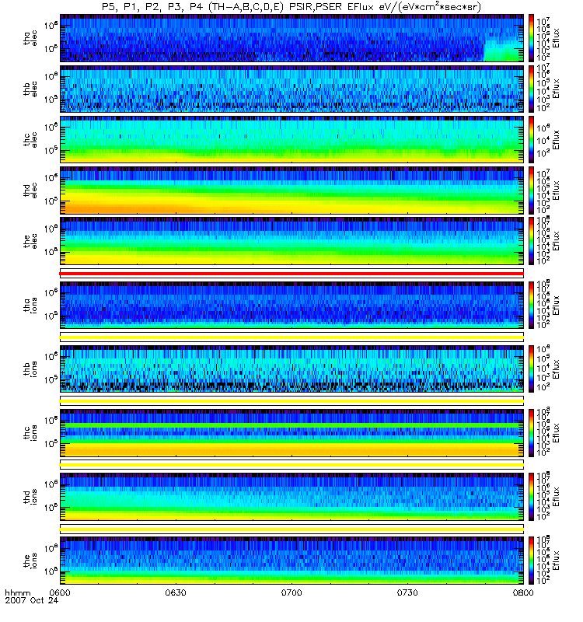Click the thd ions Eflux color bar
The height and width of the screenshot is (622, 583).
(x=532, y=497)
